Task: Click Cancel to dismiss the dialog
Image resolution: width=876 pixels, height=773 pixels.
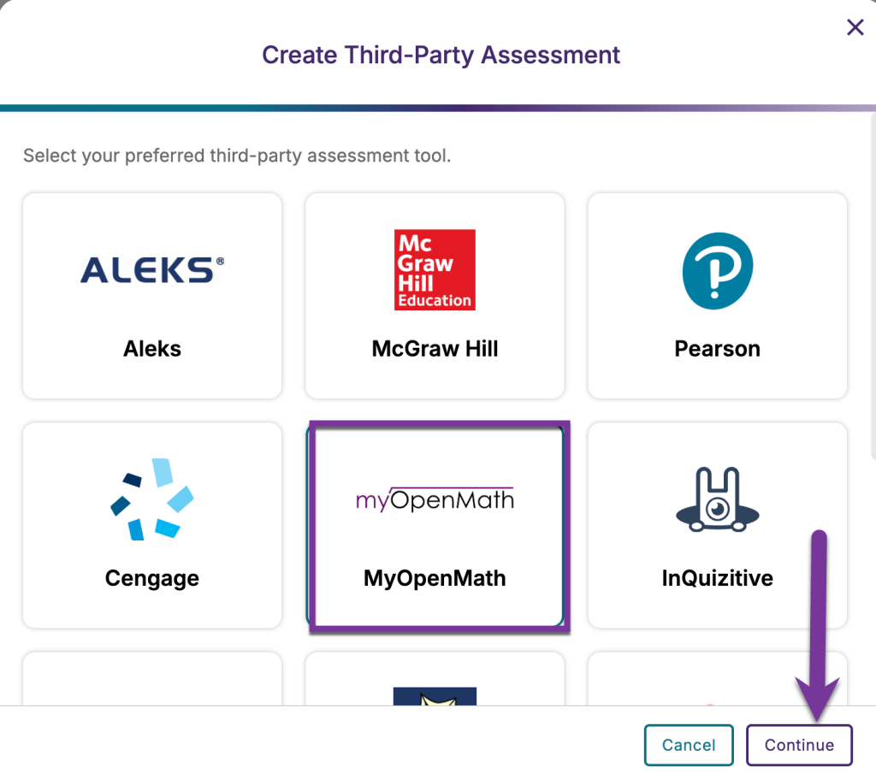Action: 688,744
